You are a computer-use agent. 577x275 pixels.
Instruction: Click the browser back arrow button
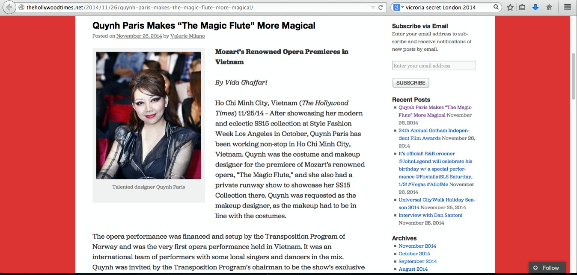click(9, 7)
